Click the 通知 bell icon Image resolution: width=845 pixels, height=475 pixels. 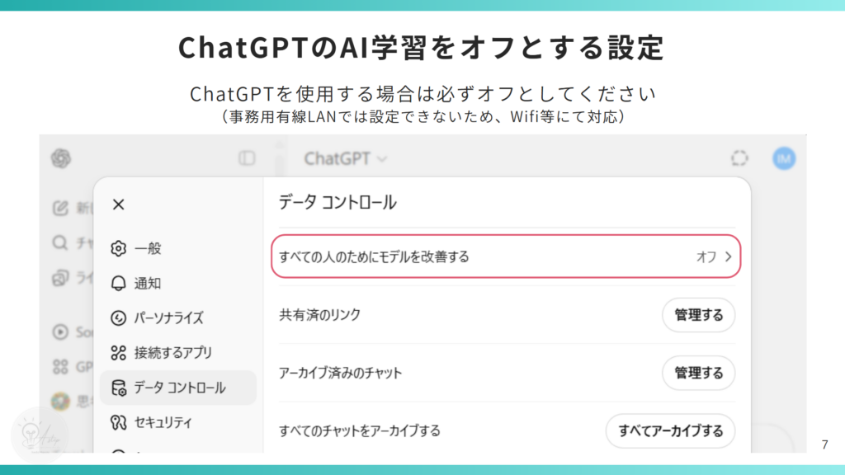[118, 283]
